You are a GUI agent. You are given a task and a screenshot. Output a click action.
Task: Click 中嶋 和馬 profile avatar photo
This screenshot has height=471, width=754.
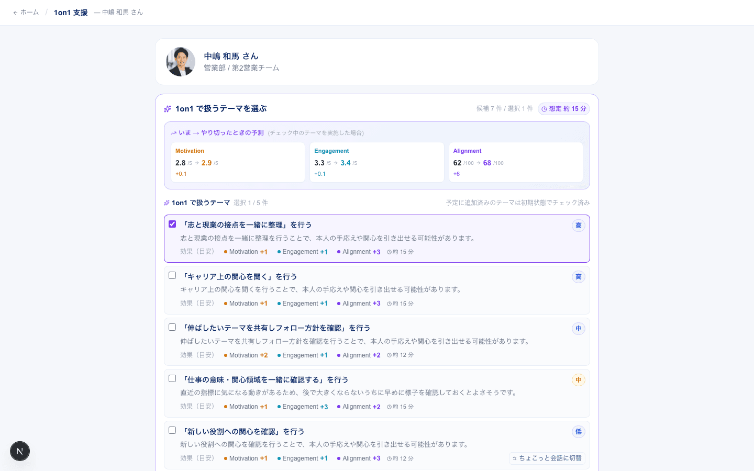(x=181, y=62)
